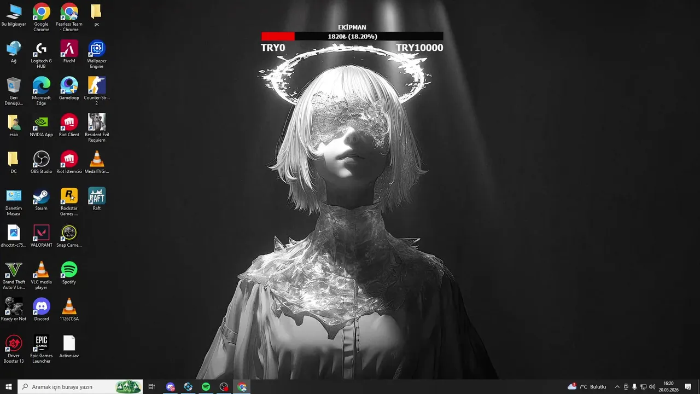
Task: Open the network tray icon
Action: pyautogui.click(x=643, y=387)
